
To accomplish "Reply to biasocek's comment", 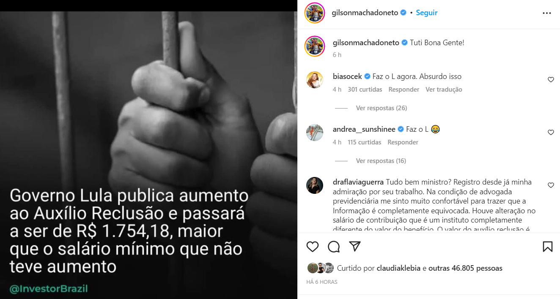I will click(x=404, y=90).
